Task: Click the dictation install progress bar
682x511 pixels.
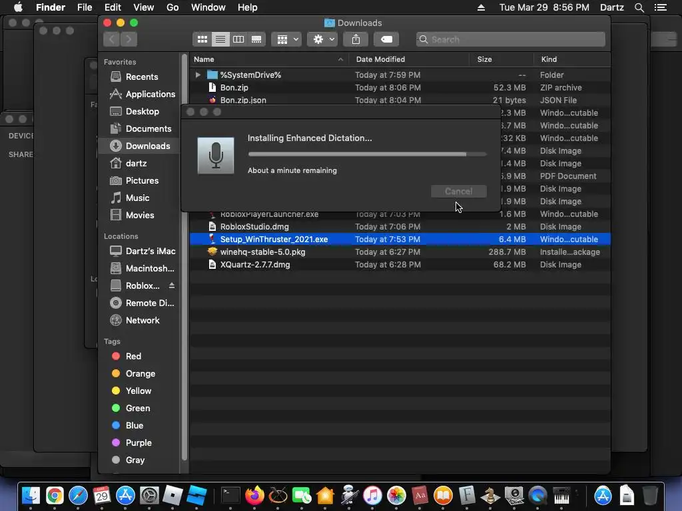Action: click(367, 154)
